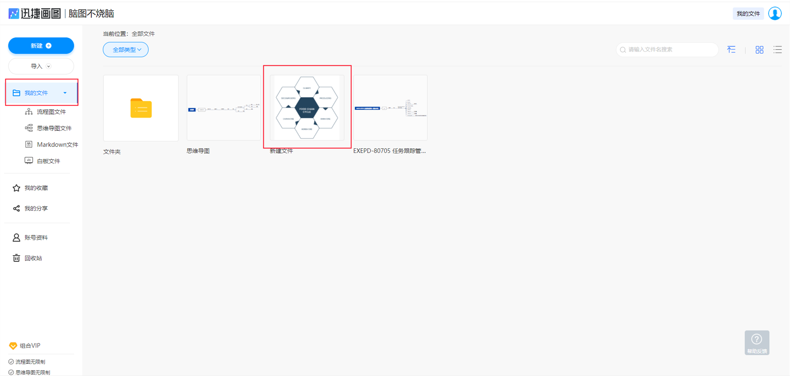This screenshot has height=376, width=790.
Task: Open the yellow 文件夹 folder
Action: tap(141, 108)
